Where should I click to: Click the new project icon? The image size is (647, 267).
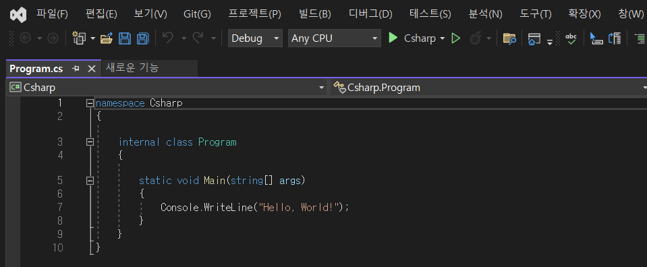(79, 38)
